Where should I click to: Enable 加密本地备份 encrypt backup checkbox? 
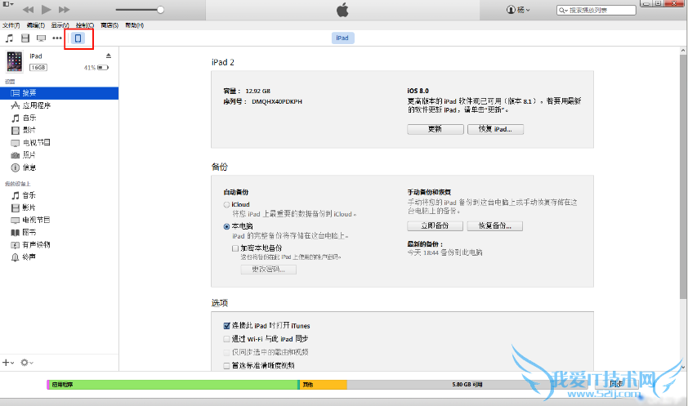click(x=235, y=248)
